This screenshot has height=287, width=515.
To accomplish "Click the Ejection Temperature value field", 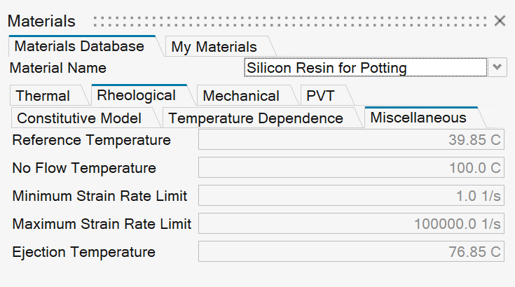I will (351, 252).
